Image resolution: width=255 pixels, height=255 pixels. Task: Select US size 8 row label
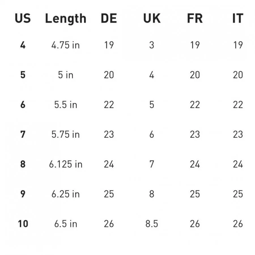pos(23,164)
